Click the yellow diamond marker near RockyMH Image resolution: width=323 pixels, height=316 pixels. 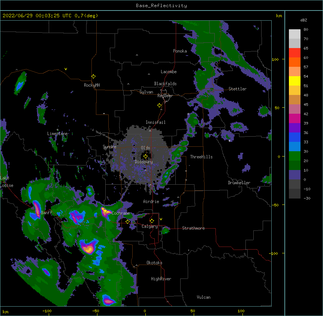point(94,77)
